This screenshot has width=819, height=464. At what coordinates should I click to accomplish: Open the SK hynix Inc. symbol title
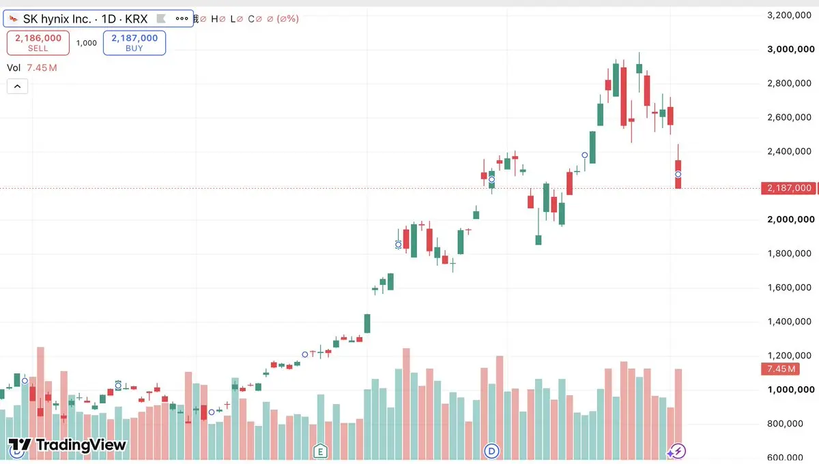[96, 18]
